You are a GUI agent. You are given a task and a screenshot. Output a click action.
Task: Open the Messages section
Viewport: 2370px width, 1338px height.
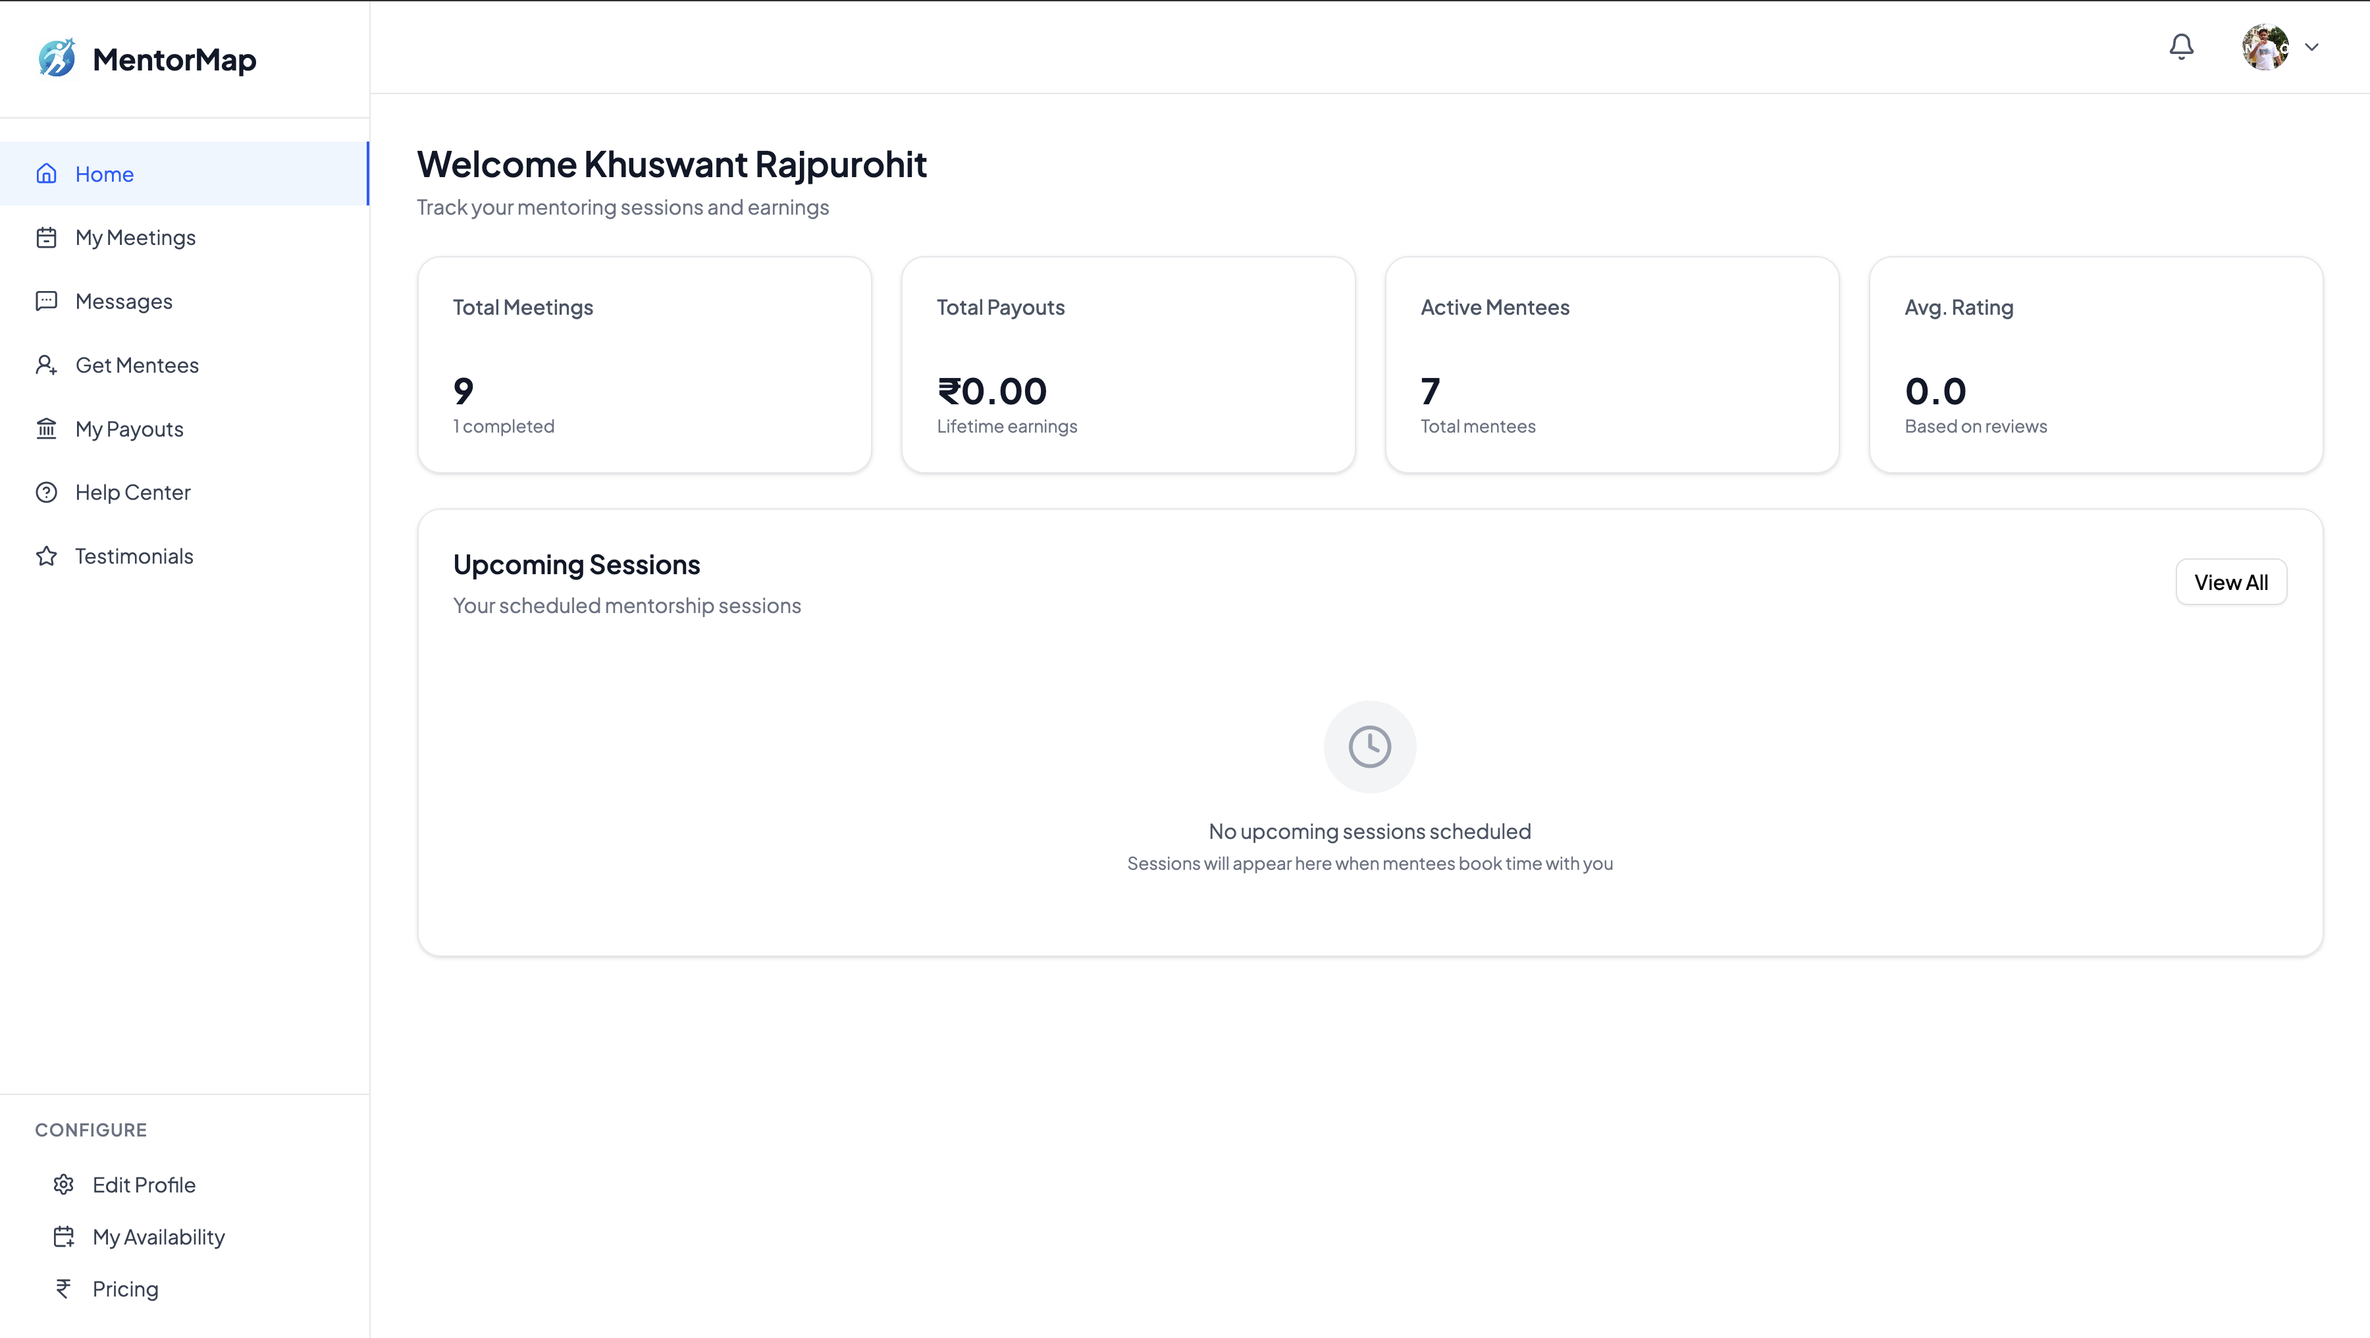pos(123,301)
